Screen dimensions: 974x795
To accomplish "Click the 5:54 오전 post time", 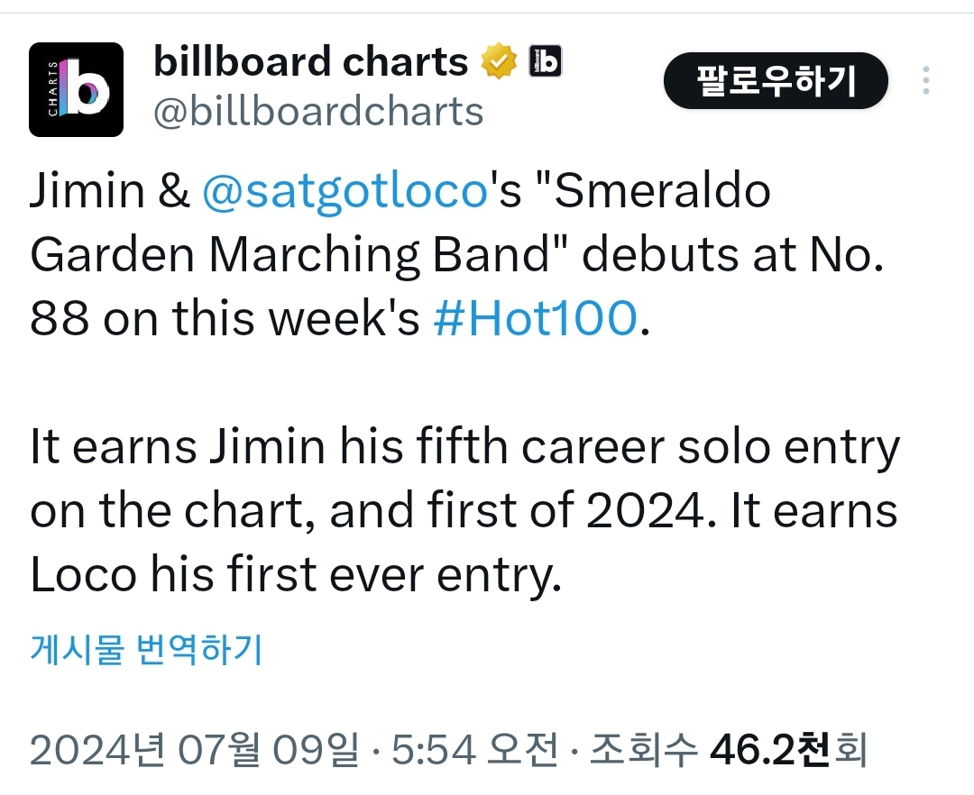I will (475, 749).
